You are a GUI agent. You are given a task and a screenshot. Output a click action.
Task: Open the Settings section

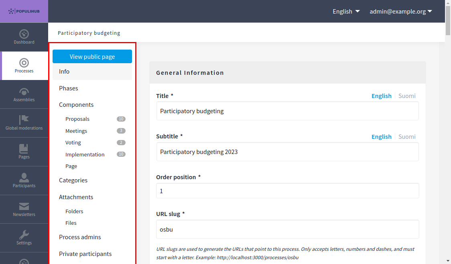[x=24, y=238]
